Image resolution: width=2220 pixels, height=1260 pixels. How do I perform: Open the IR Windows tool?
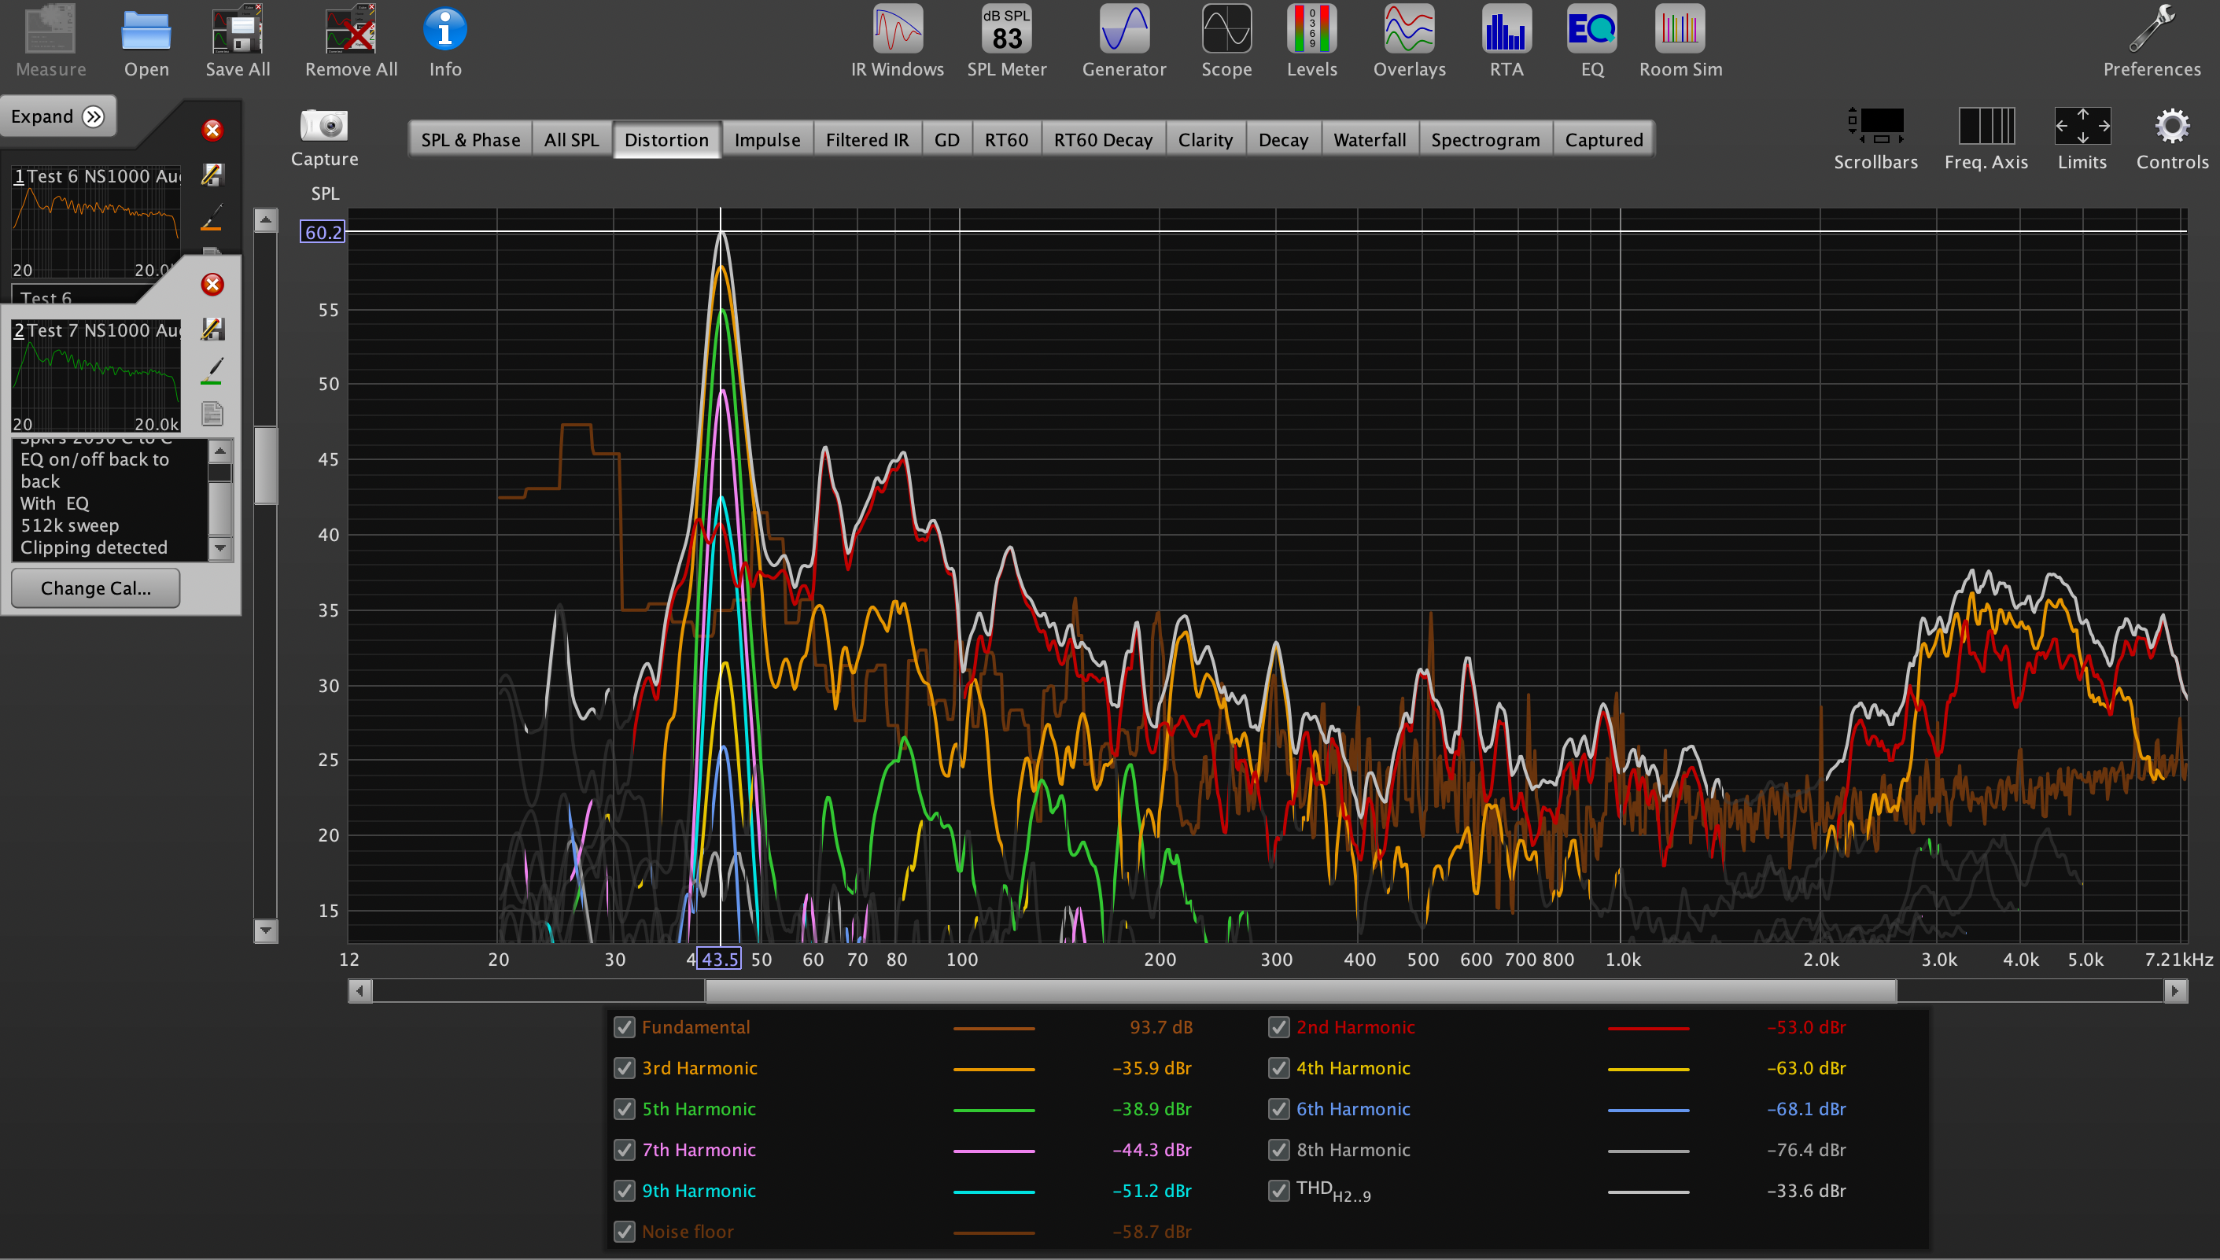pyautogui.click(x=898, y=28)
